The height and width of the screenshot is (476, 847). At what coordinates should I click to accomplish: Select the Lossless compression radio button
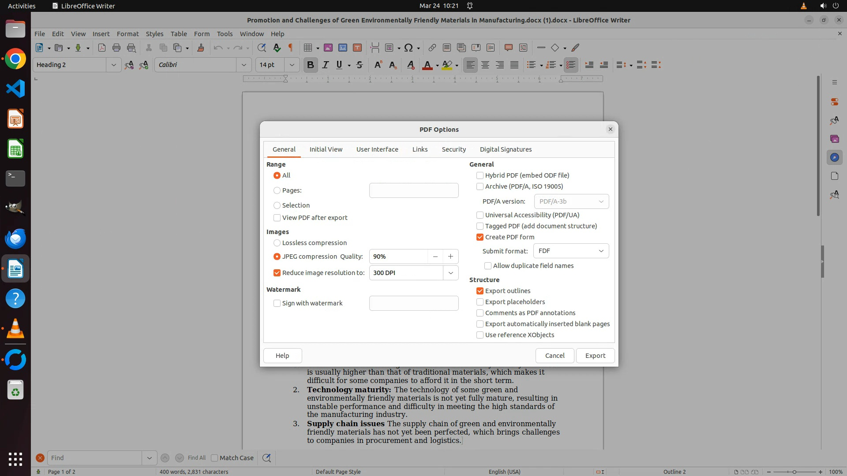click(277, 243)
